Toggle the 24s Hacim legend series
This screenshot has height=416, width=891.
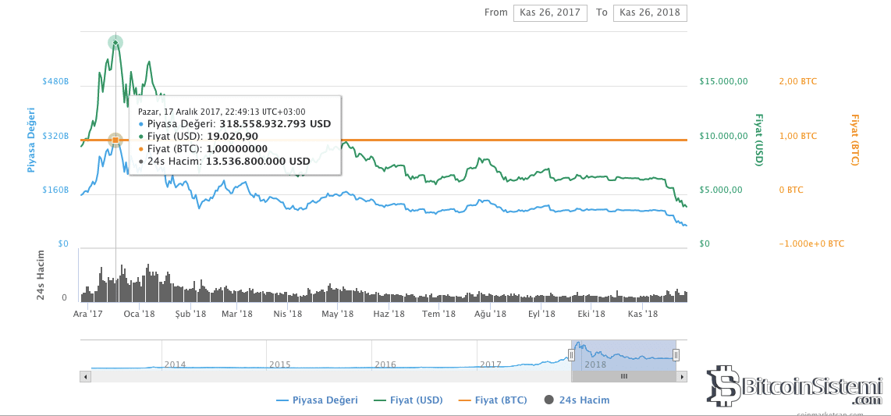[x=577, y=400]
